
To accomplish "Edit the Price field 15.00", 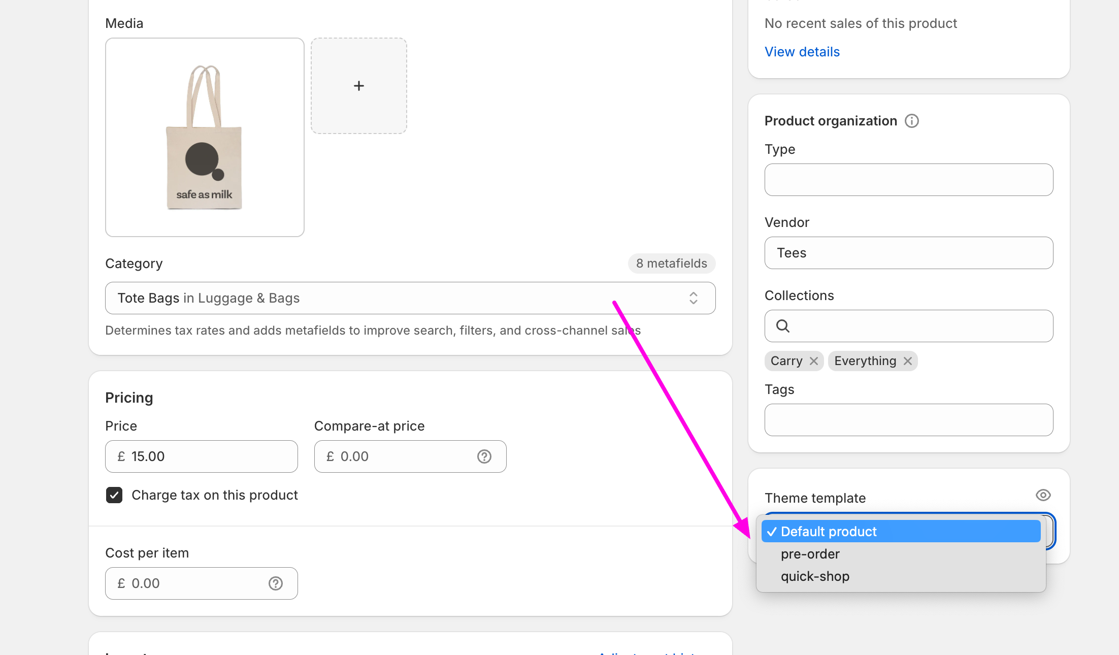I will point(202,456).
